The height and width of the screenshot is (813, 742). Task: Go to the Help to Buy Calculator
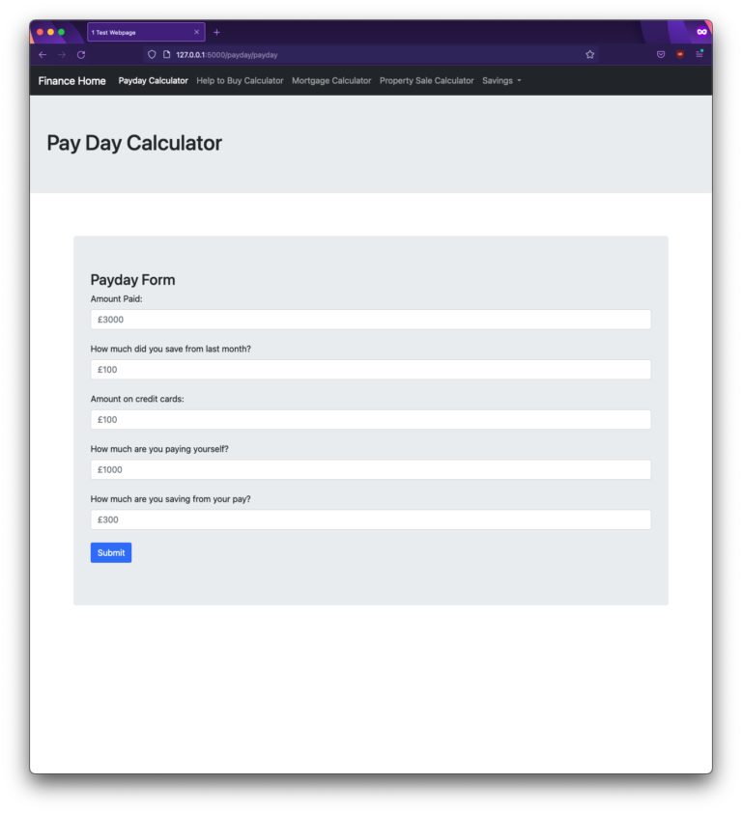coord(238,81)
